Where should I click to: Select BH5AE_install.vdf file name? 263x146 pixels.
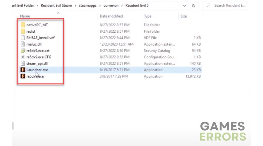(40, 38)
